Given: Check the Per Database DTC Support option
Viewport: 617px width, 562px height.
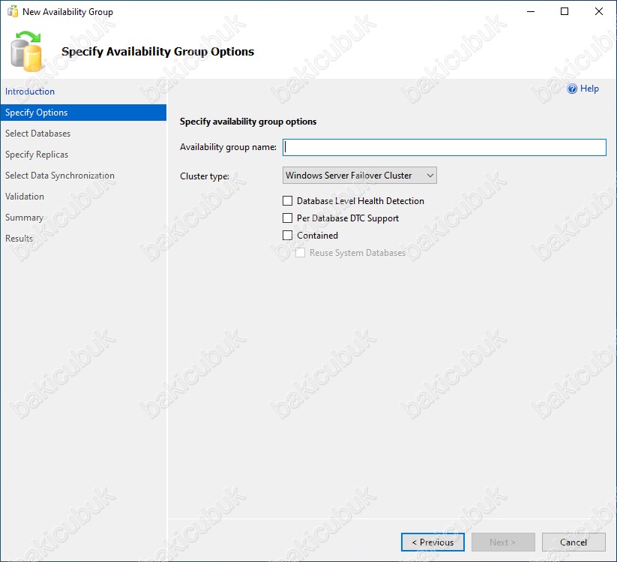Looking at the screenshot, I should 288,218.
